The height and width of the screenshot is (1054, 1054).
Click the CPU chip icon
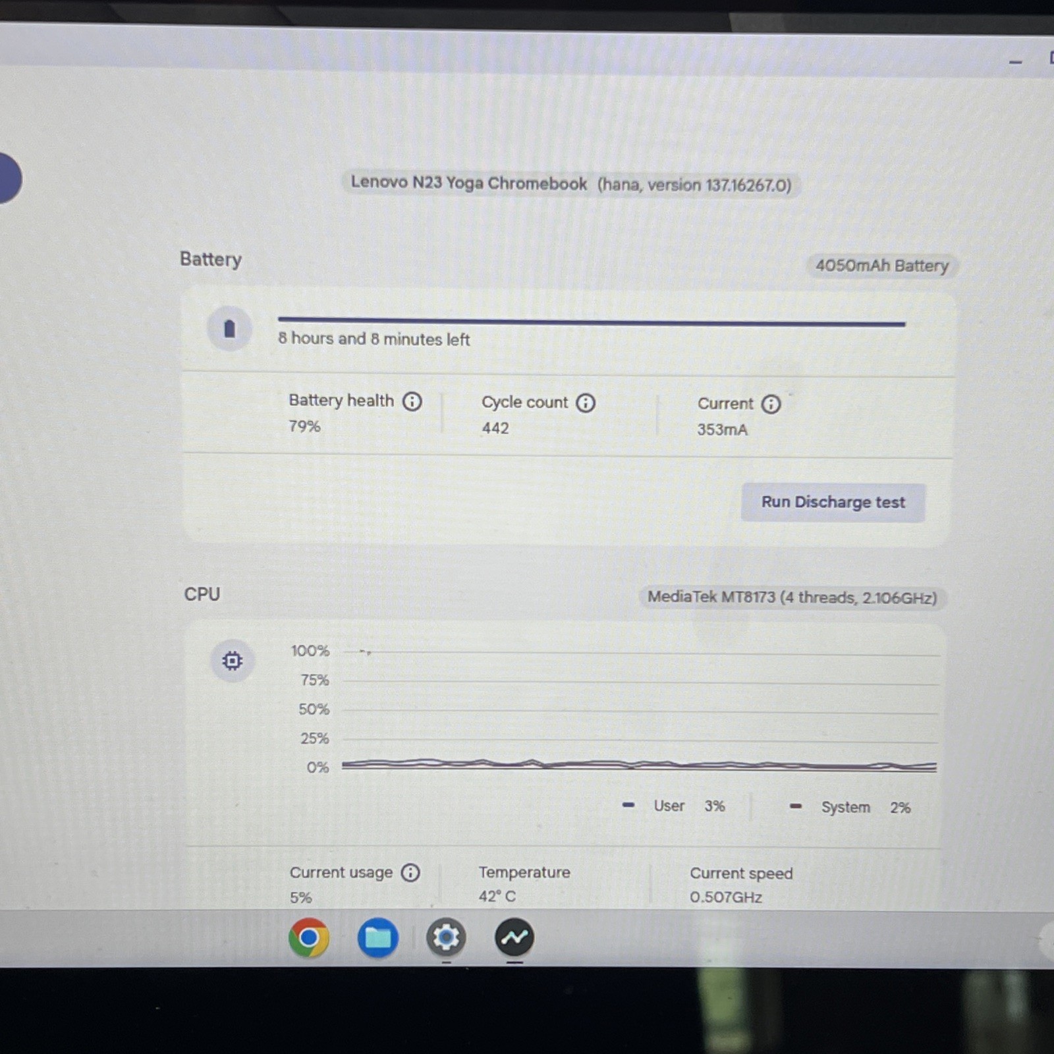(x=232, y=660)
